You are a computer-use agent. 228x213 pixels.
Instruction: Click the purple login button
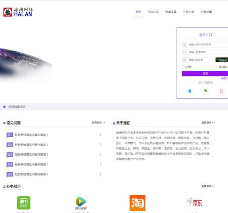click(x=205, y=73)
